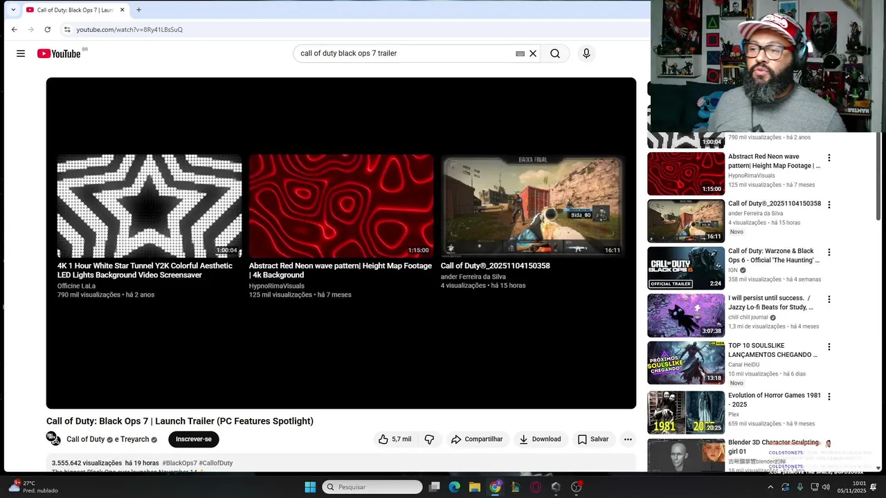
Task: Play Abstract Red Neon endscreen thumbnail
Action: 341,206
